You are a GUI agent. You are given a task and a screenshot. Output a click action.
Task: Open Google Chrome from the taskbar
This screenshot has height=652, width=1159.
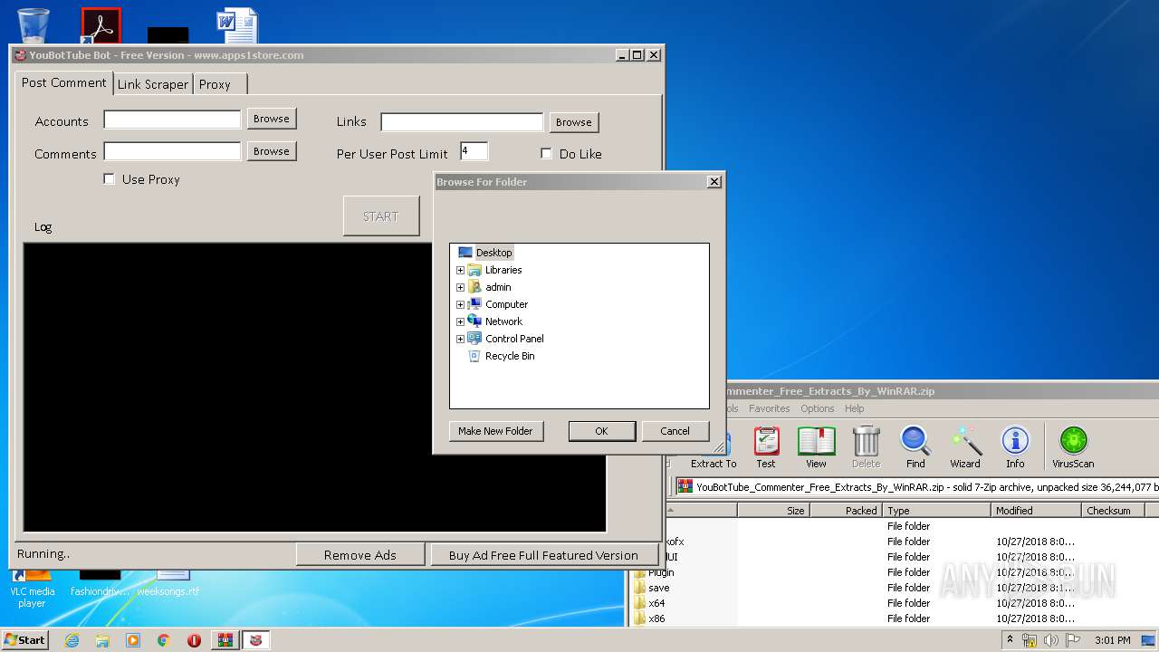[x=164, y=640]
